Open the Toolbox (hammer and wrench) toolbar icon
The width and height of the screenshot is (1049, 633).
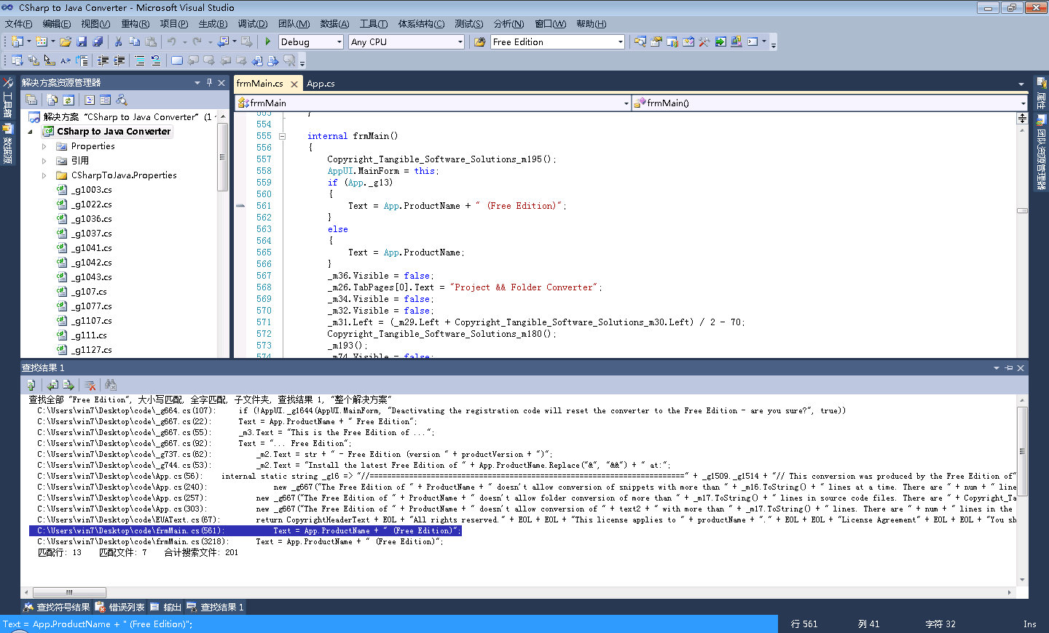tap(704, 42)
